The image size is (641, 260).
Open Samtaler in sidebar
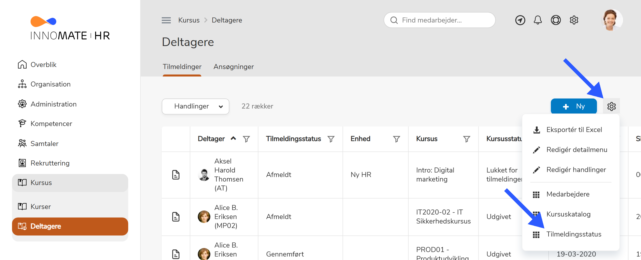[70, 143]
